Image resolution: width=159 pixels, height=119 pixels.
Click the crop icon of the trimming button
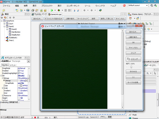[x=128, y=59]
